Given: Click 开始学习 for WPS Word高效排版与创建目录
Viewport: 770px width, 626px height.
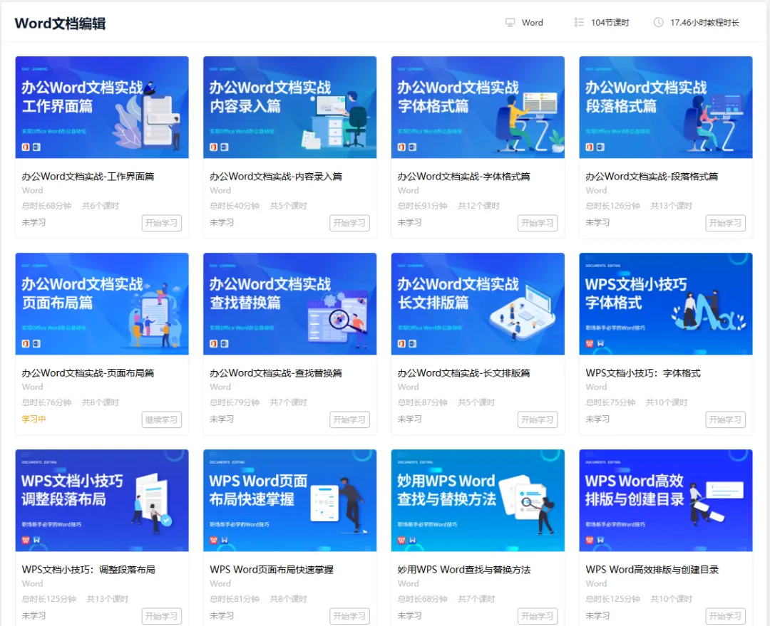Looking at the screenshot, I should 726,616.
